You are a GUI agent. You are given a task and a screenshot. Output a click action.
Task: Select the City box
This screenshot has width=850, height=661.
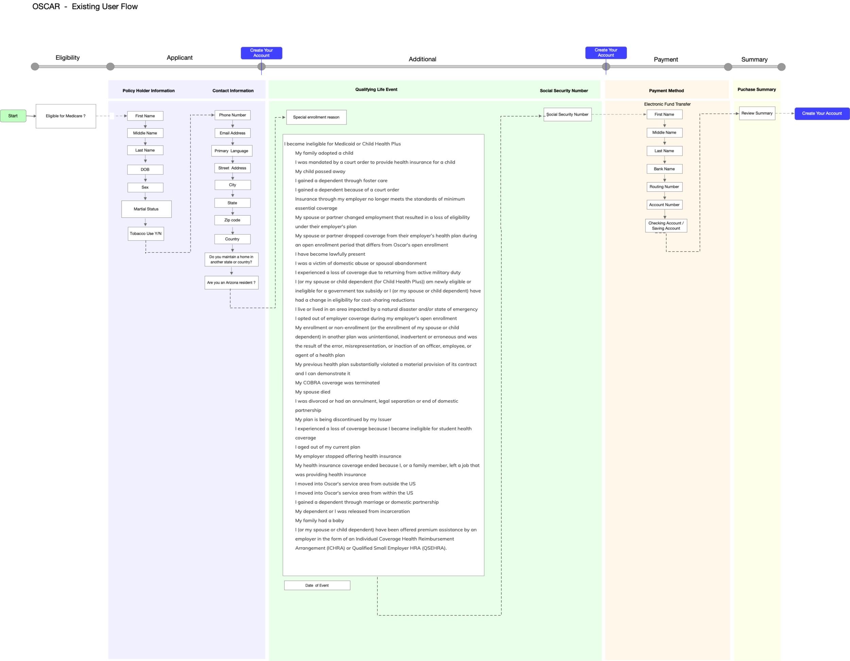tap(233, 185)
